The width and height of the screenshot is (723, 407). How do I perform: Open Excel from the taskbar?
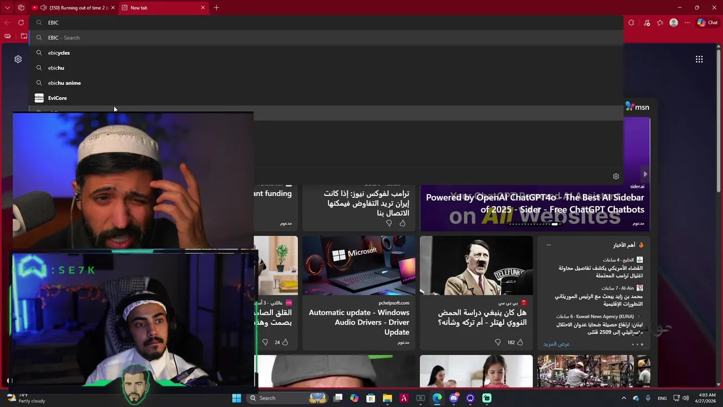tap(420, 398)
